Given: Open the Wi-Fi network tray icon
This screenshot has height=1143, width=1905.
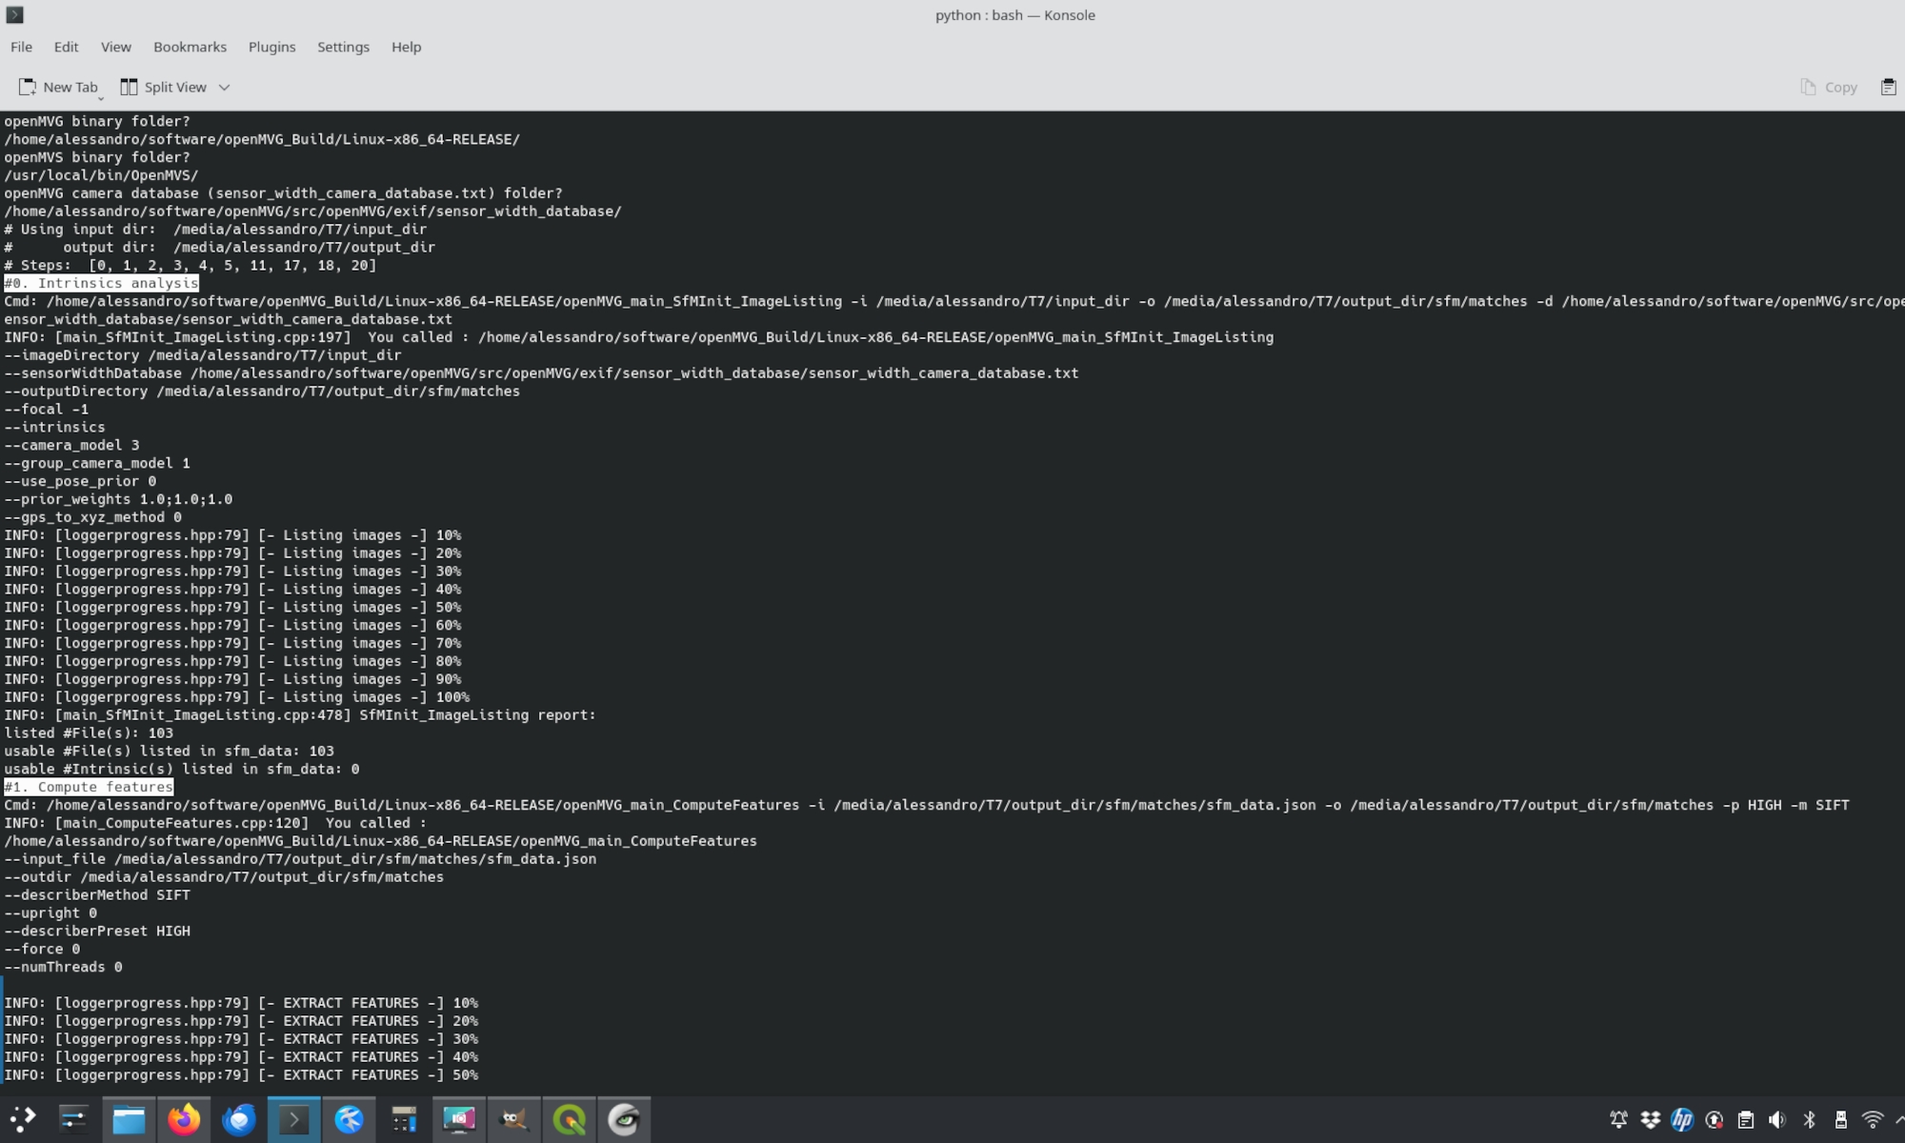Looking at the screenshot, I should tap(1873, 1119).
